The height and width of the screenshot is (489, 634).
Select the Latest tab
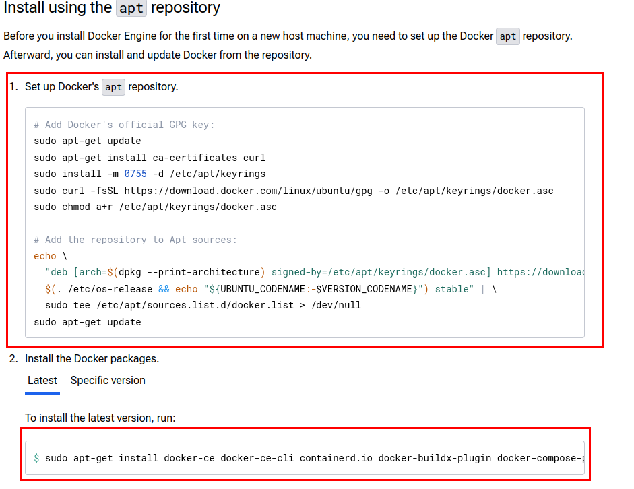(42, 381)
